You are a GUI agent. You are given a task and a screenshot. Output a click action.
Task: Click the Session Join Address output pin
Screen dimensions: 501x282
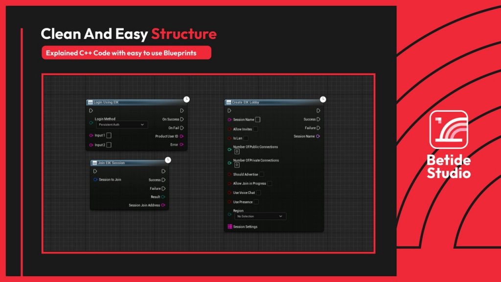click(163, 205)
